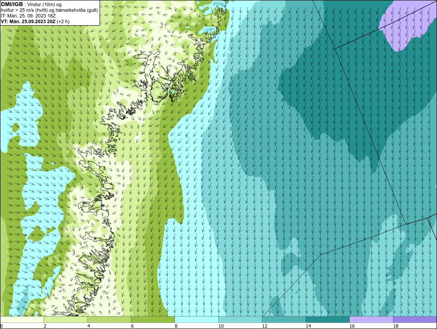Click the 10–12 m/s aqua legend swatch
This screenshot has width=437, height=329.
pos(240,319)
